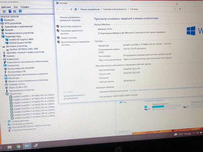
Task: Open Панель управления — домашняя страница link
Action: (71, 19)
